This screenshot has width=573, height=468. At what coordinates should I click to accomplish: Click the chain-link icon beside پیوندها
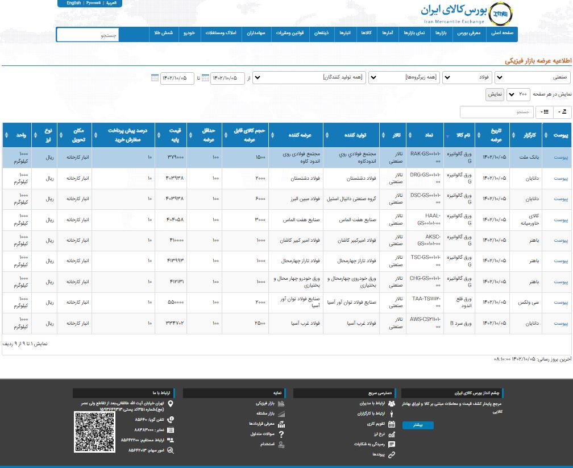coord(391,455)
